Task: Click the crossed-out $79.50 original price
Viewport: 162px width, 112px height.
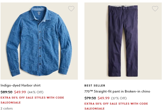Action: 90,98
